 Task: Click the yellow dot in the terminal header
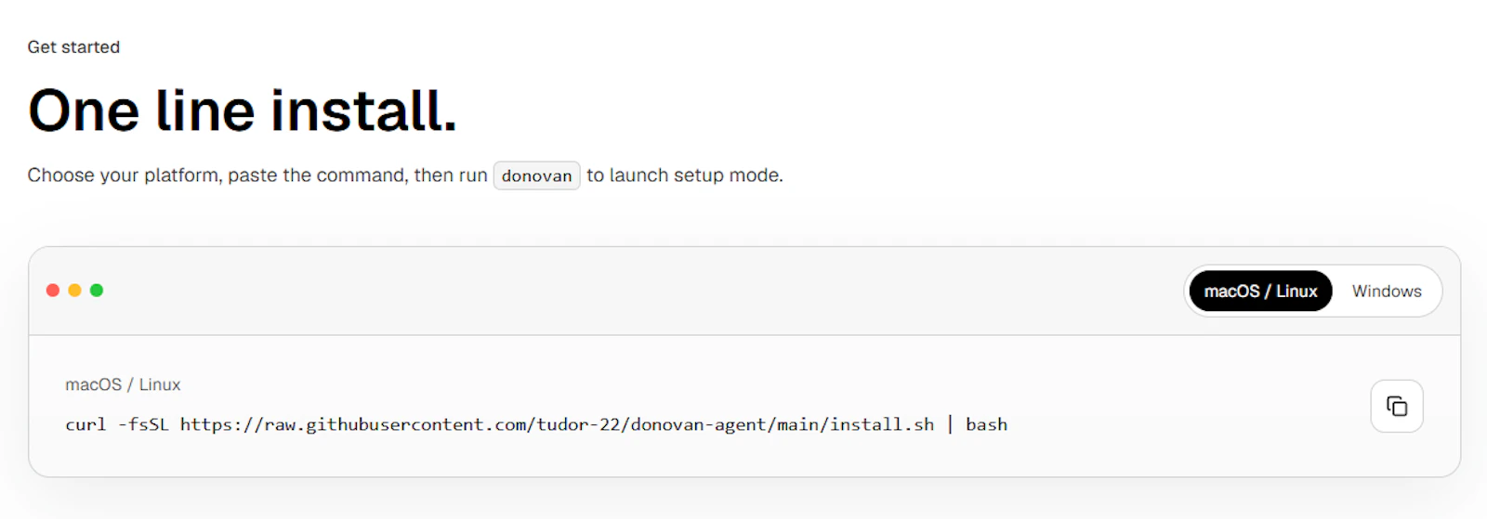(74, 291)
